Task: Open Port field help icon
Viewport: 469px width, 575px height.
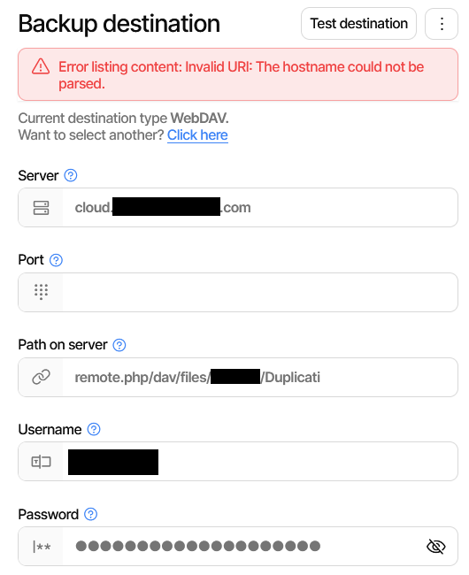Action: (x=56, y=260)
